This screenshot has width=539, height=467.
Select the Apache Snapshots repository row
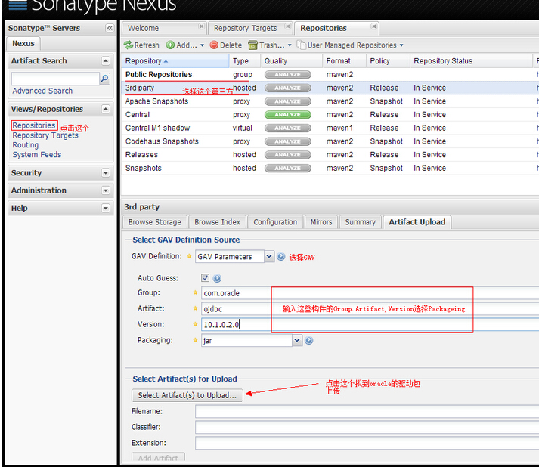click(x=330, y=101)
